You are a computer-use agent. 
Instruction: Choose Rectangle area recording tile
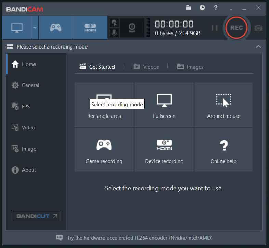tap(104, 105)
